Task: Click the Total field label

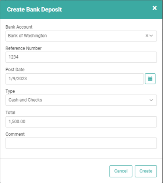Action: (10, 113)
